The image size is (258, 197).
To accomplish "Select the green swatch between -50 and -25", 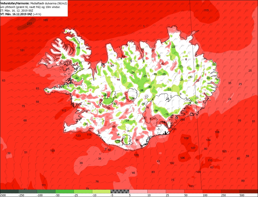I will 64,191.
